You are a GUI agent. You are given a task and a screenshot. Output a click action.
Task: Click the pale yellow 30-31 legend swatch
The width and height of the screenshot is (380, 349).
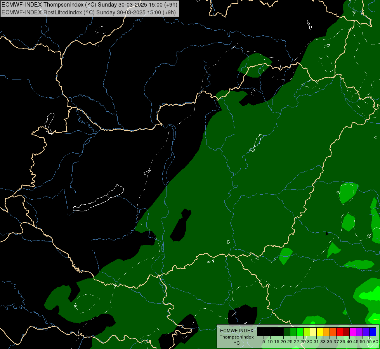point(313,332)
